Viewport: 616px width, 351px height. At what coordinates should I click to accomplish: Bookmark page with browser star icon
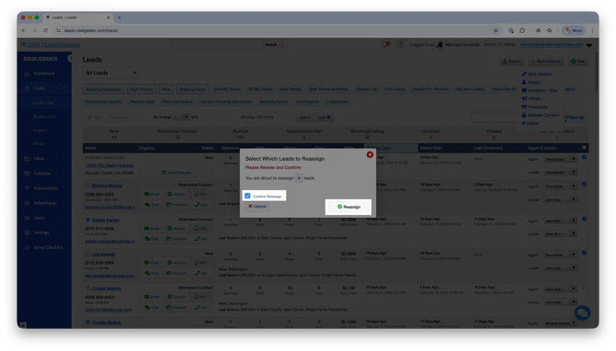tap(496, 30)
